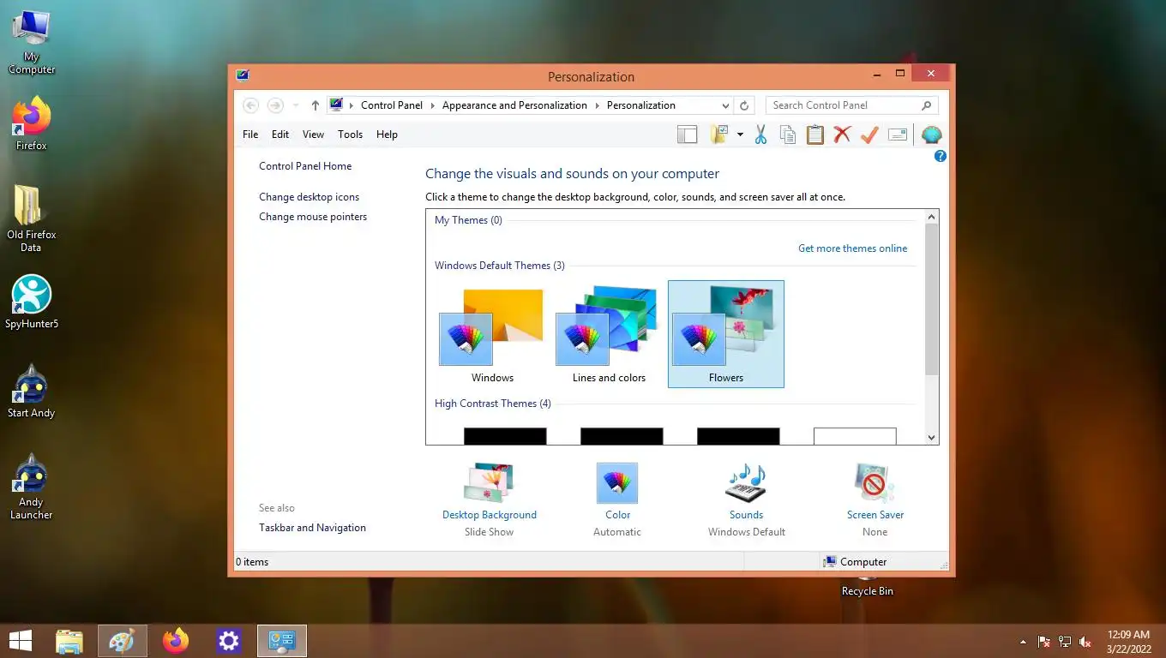The height and width of the screenshot is (658, 1166).
Task: Open the Edit menu
Action: (x=280, y=135)
